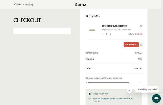163x105 pixels.
Task: Click the cushion cover bolster thumbnail
Action: click(92, 30)
